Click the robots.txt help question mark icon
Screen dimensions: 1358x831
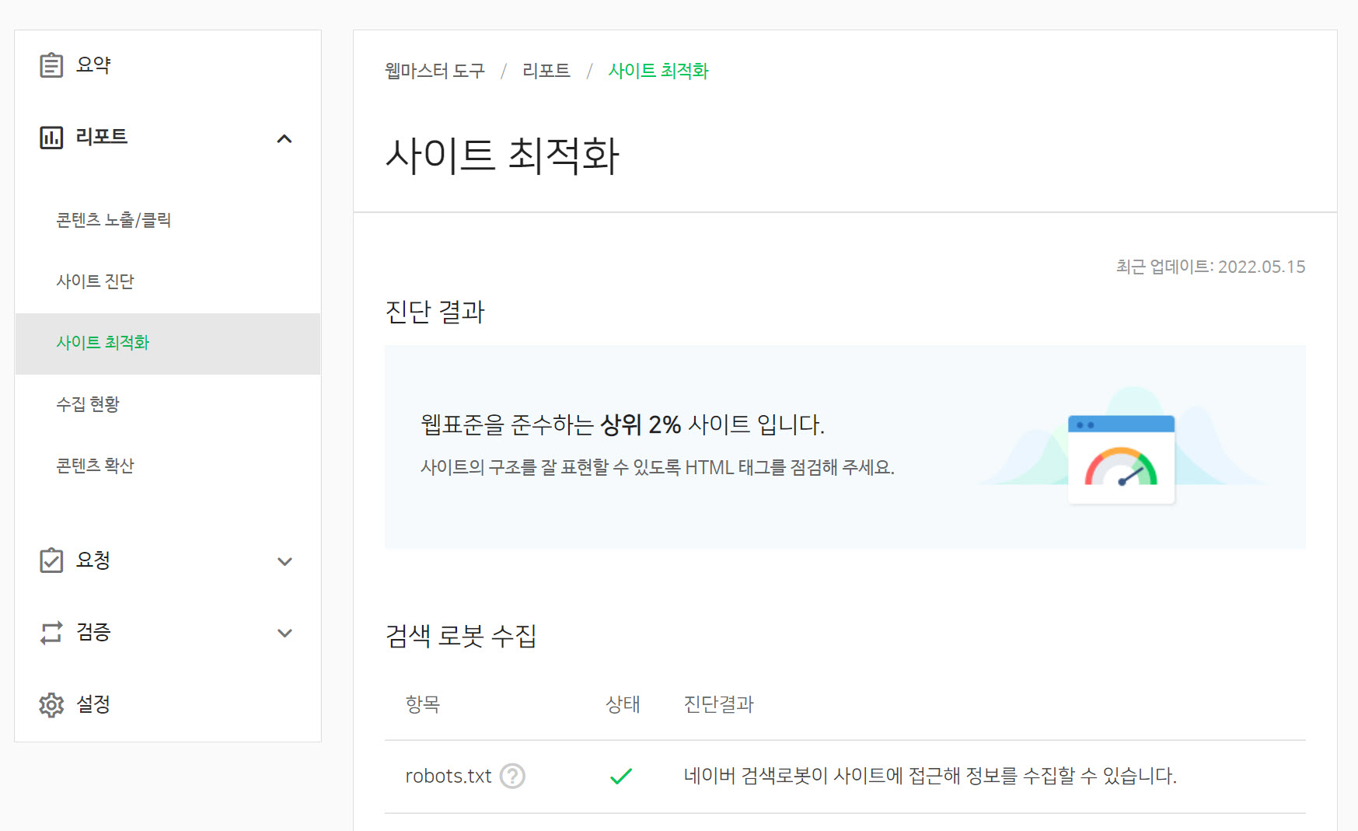pos(513,776)
